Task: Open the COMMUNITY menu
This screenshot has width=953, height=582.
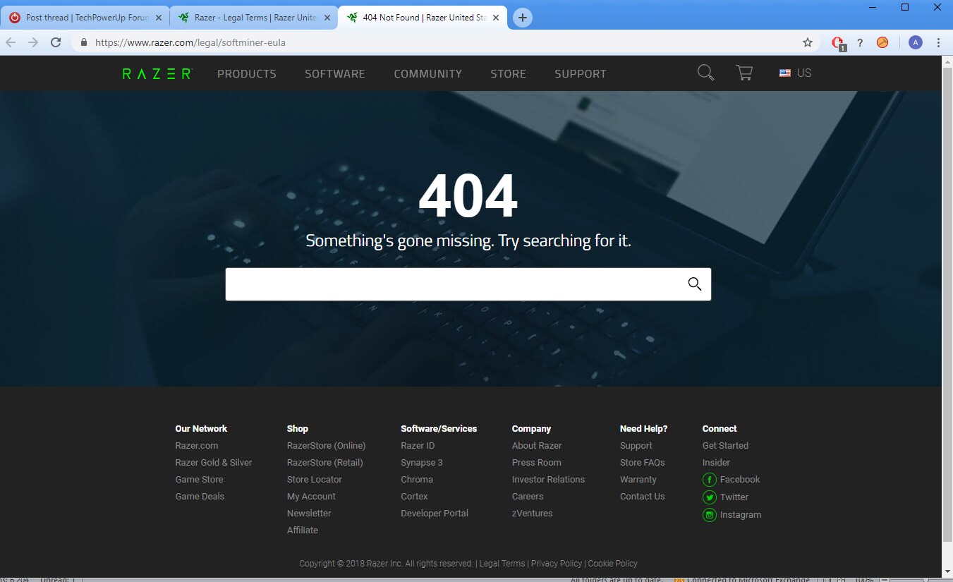Action: (x=428, y=73)
